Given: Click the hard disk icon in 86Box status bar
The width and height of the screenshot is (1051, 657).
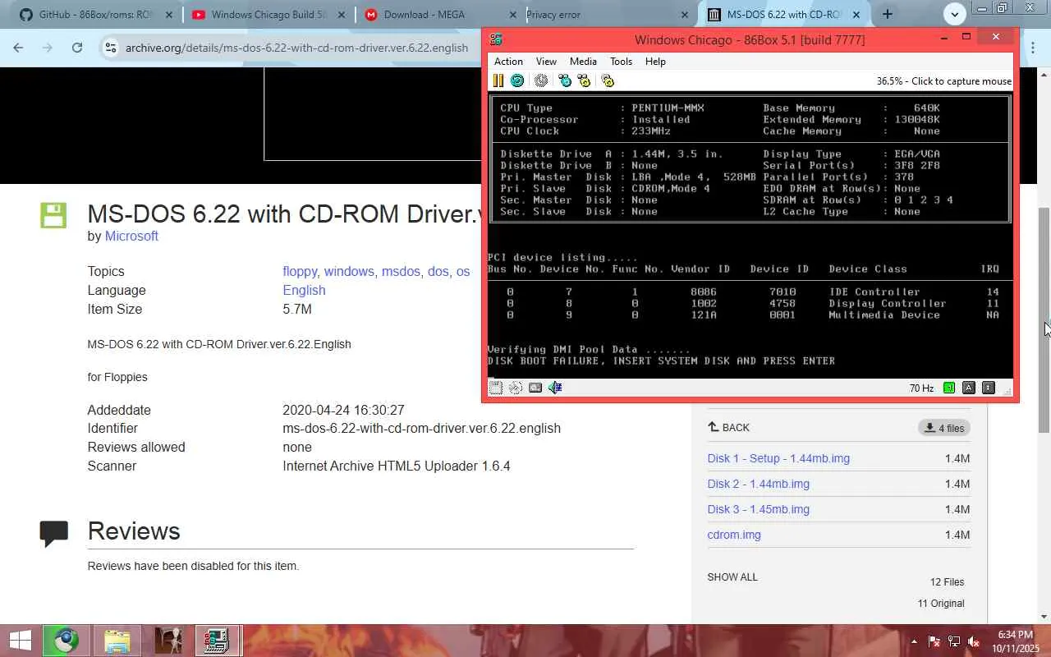Looking at the screenshot, I should [535, 388].
